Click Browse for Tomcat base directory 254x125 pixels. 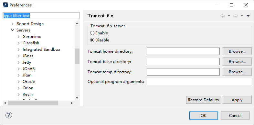pos(237,61)
